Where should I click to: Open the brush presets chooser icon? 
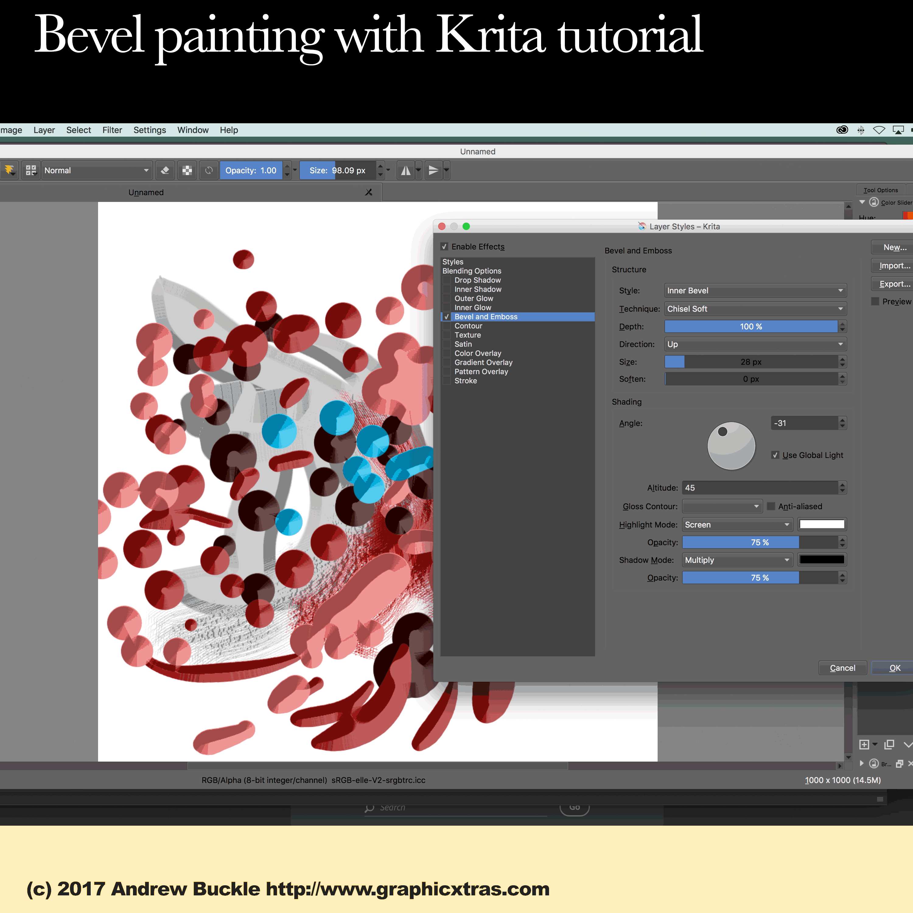coord(9,170)
